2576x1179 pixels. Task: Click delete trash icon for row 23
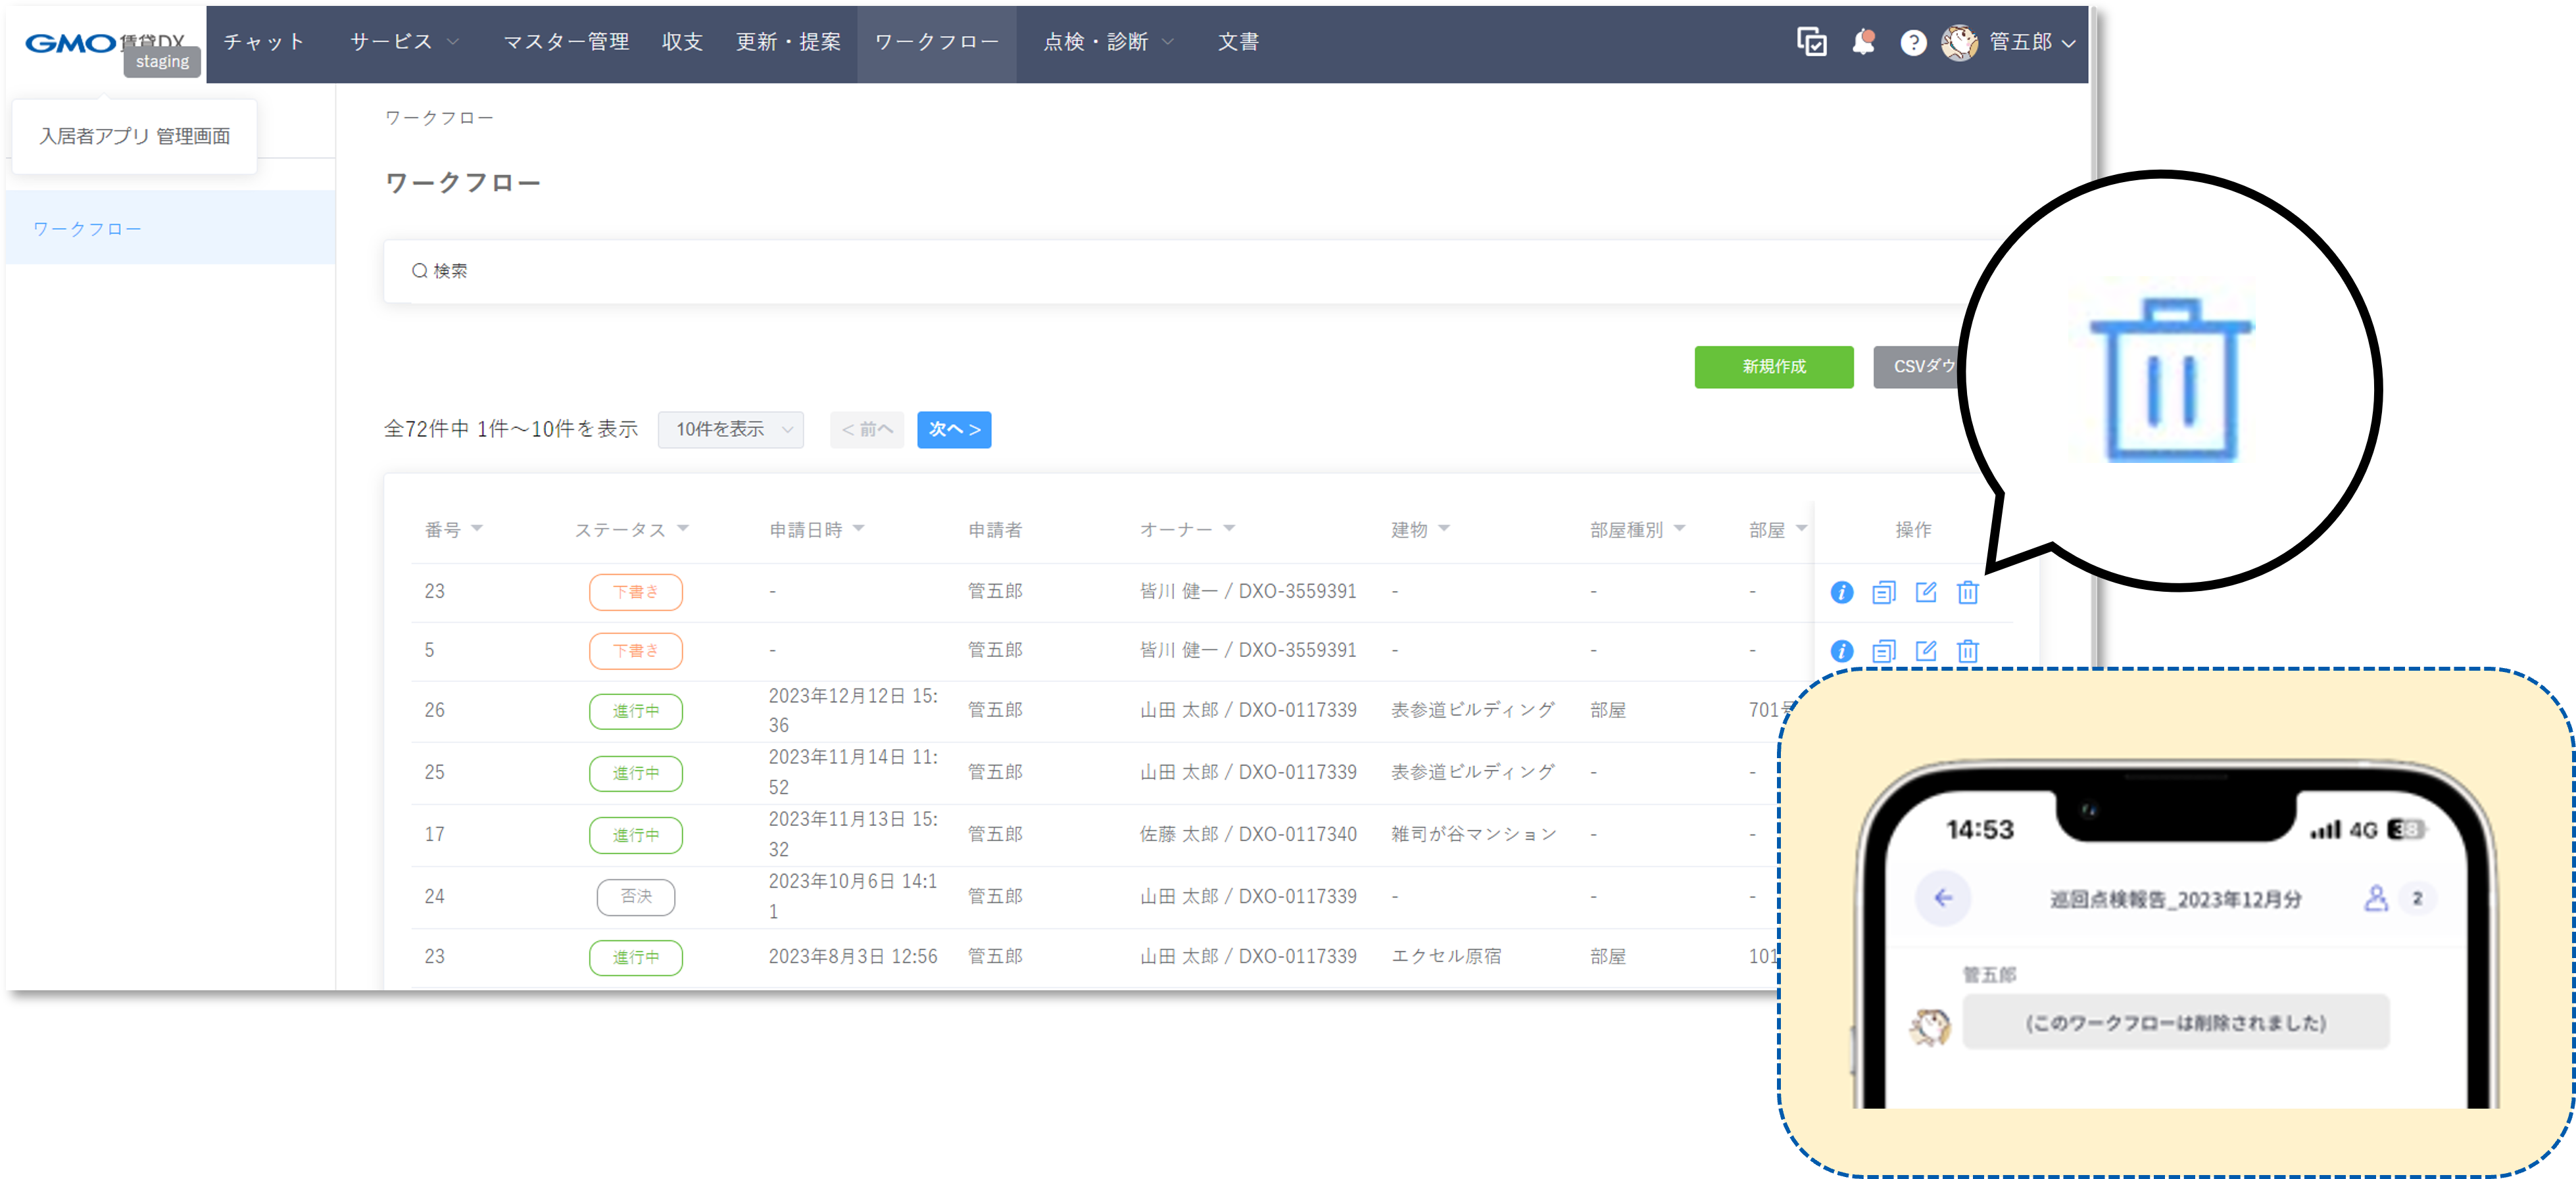tap(1967, 592)
